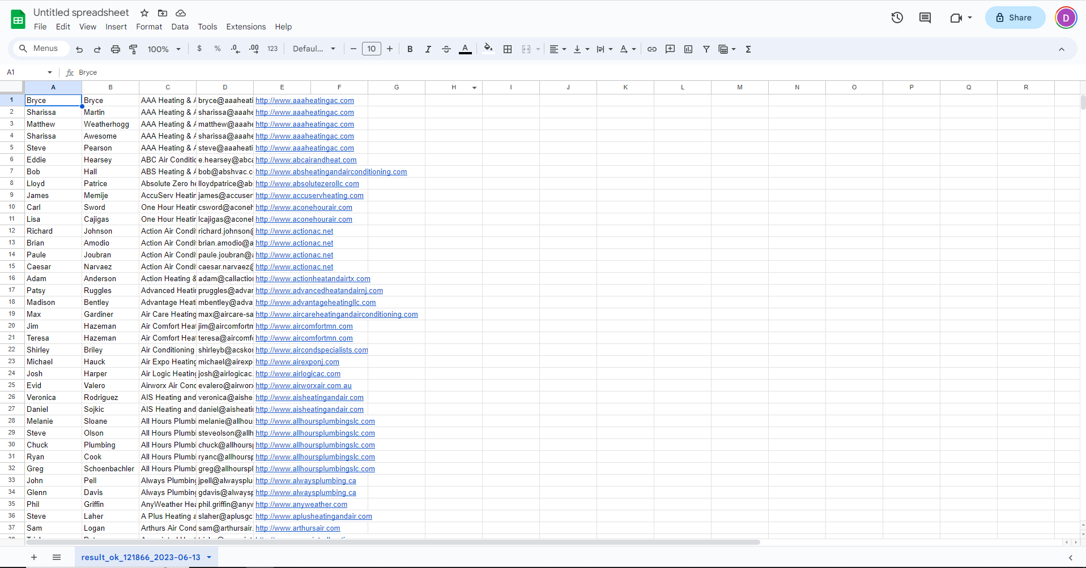Click the Redo icon

click(x=97, y=49)
